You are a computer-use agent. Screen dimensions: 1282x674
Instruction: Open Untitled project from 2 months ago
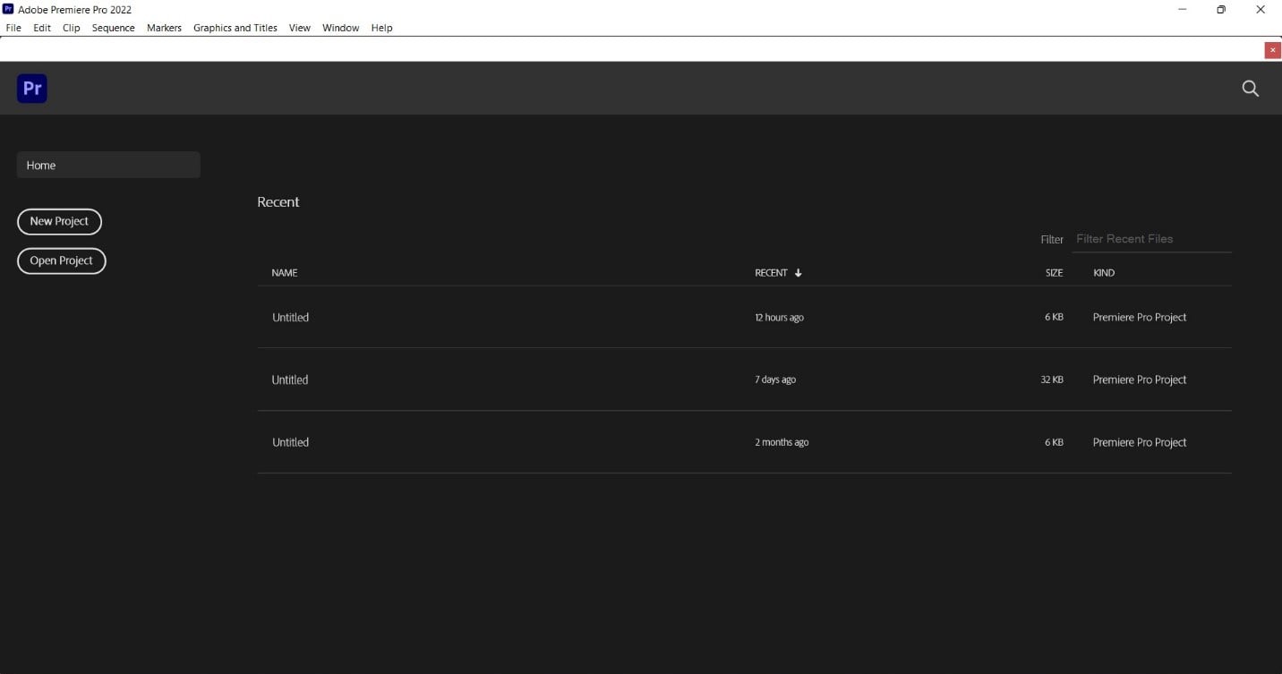pyautogui.click(x=744, y=442)
